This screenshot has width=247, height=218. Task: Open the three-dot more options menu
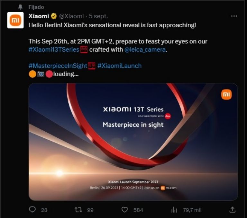click(234, 16)
